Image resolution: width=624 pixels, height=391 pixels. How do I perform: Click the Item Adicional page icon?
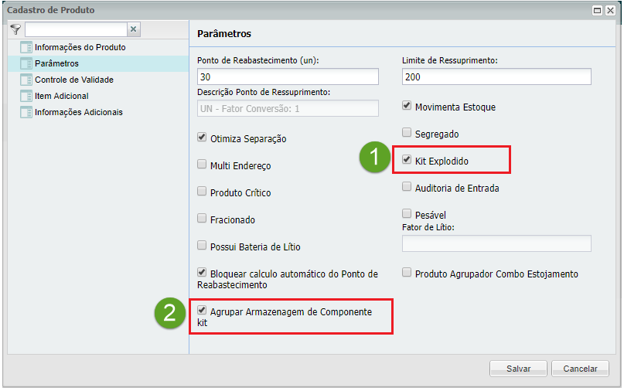click(x=26, y=96)
